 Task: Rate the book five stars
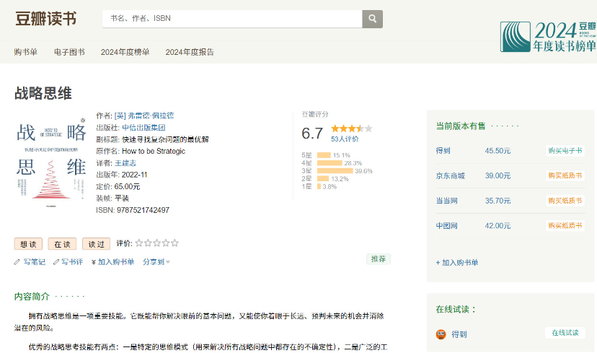174,243
